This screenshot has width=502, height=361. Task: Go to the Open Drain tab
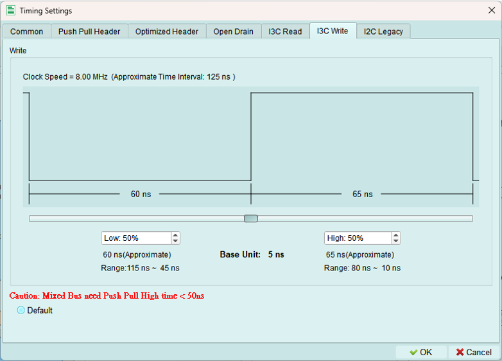click(x=234, y=31)
